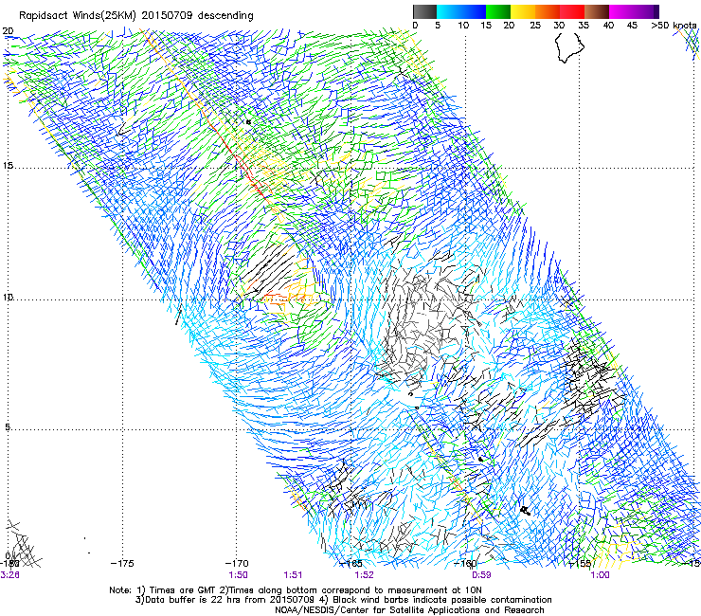Click the purple time label '0:59'
This screenshot has height=616, width=701.
point(481,575)
